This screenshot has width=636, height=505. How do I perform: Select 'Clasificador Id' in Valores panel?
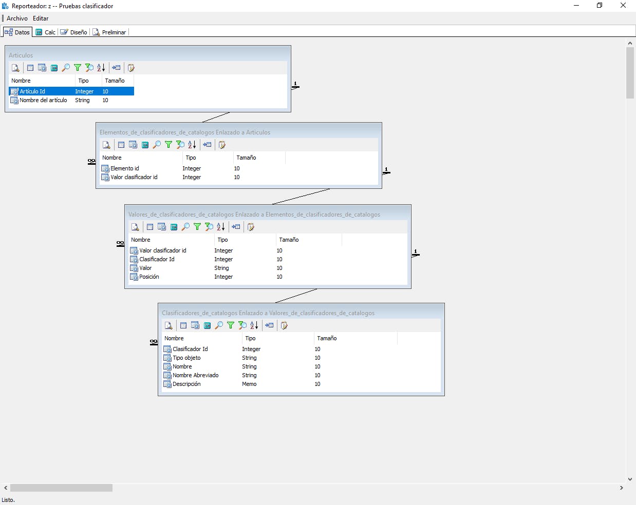point(235,259)
